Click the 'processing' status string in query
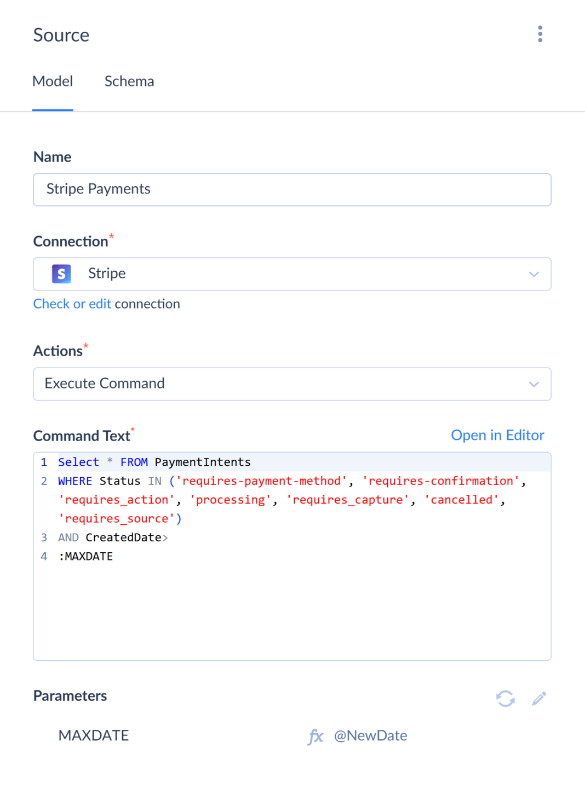585x789 pixels. click(x=231, y=500)
